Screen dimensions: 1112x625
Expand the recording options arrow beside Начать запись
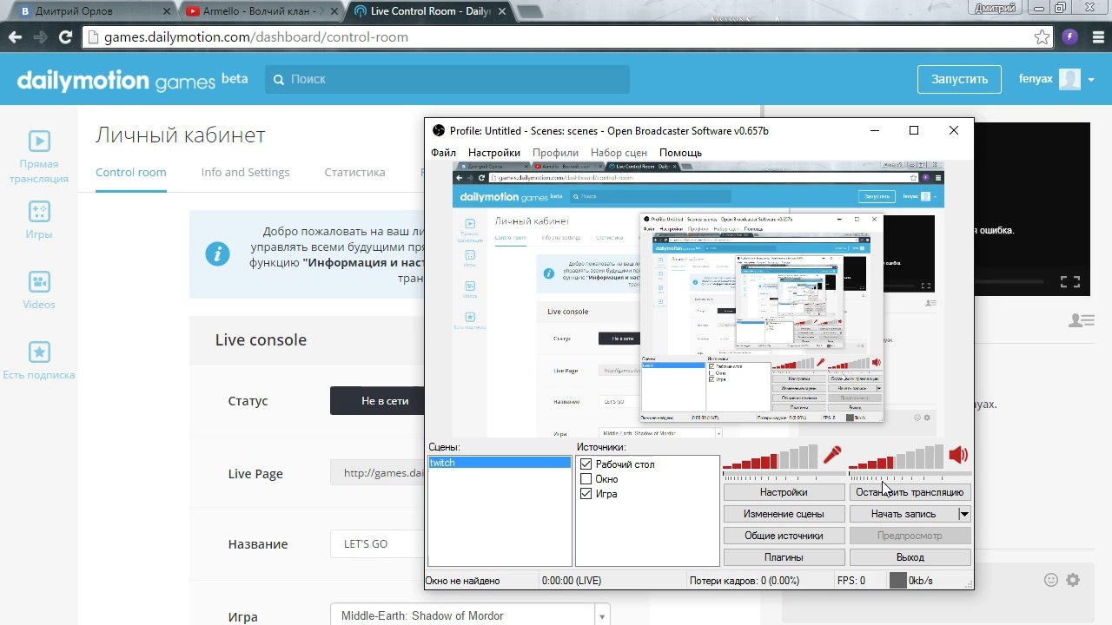(x=964, y=514)
